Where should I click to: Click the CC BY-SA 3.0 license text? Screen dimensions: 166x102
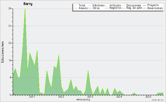157,100
